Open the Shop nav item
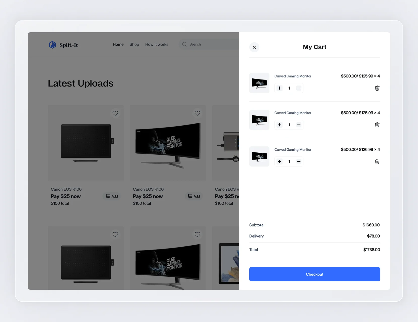The height and width of the screenshot is (322, 418). point(134,44)
